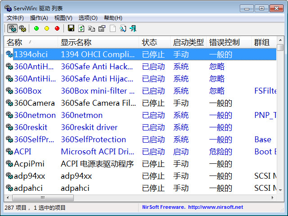Open the 选项(O) menu
288x216 pixels.
click(88, 18)
